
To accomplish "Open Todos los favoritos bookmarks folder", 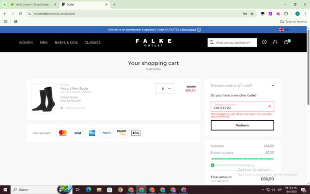I will [x=294, y=21].
